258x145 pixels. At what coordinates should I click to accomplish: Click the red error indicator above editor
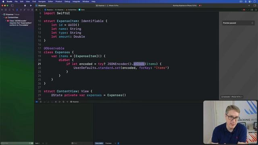[244, 10]
